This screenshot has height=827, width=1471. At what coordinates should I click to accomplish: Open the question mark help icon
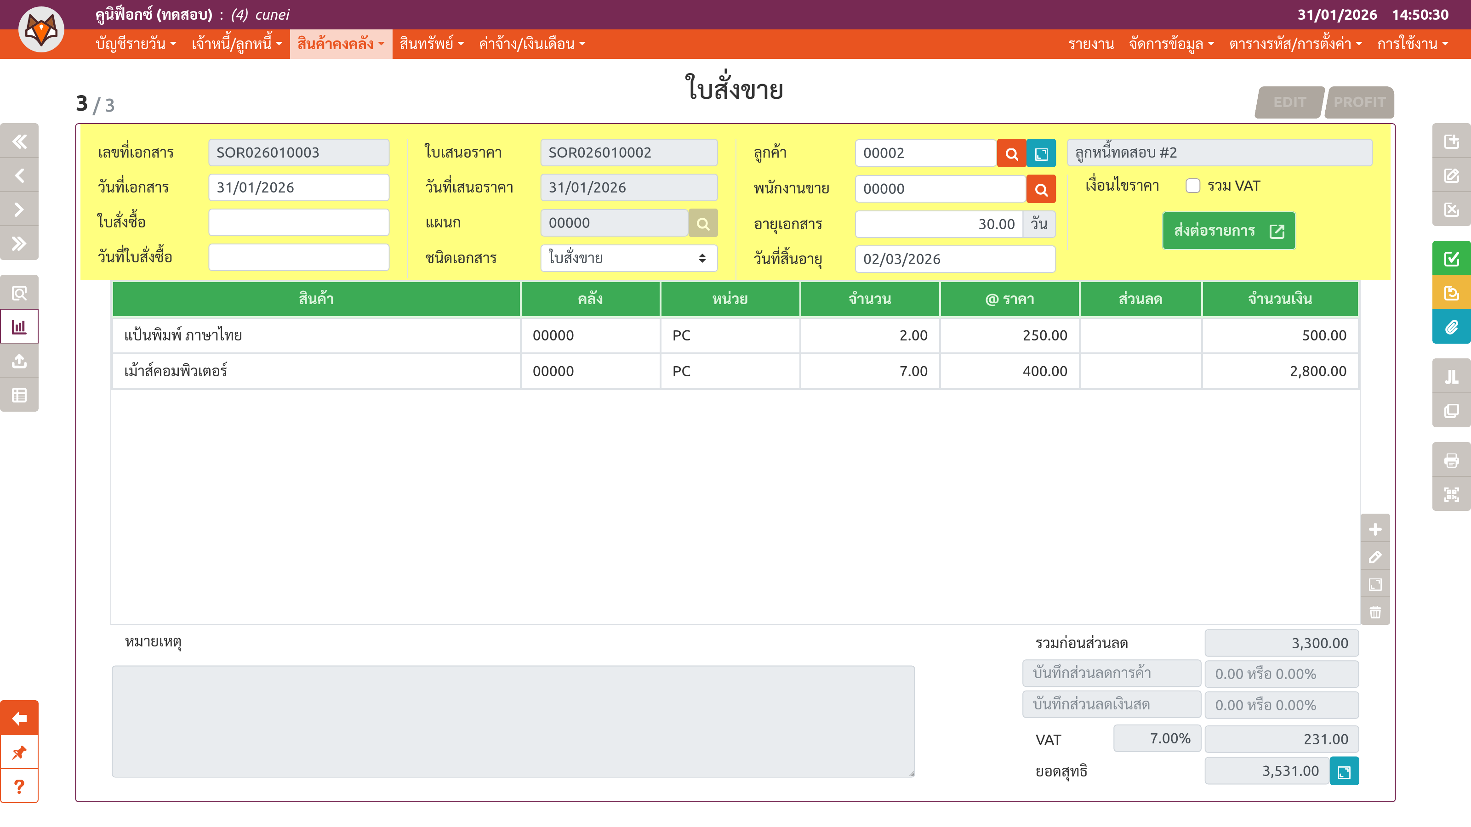tap(19, 787)
